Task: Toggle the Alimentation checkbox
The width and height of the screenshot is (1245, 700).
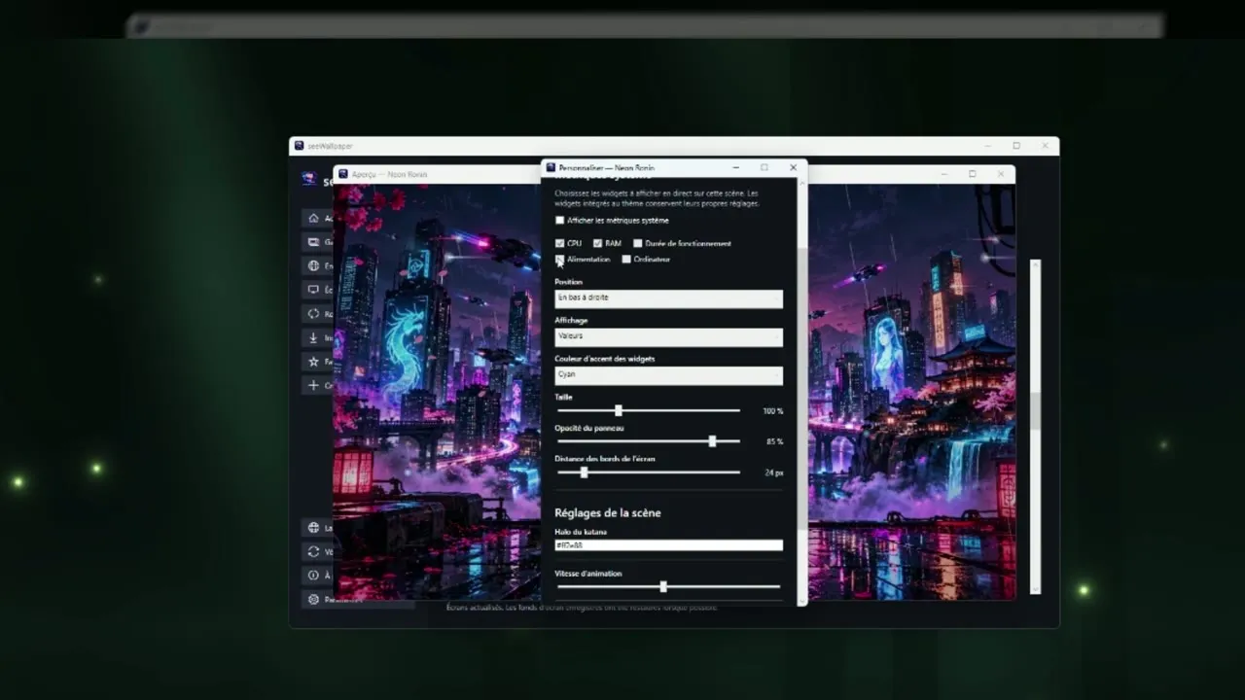Action: (x=559, y=260)
